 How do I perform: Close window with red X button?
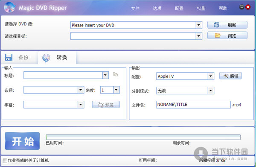coord(248,7)
